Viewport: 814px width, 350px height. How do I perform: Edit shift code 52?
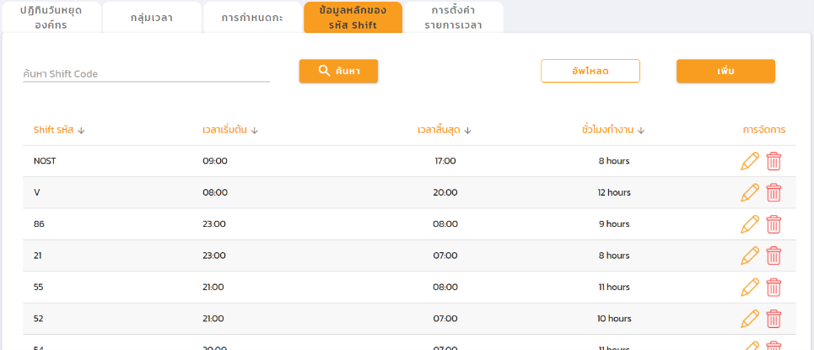(749, 319)
